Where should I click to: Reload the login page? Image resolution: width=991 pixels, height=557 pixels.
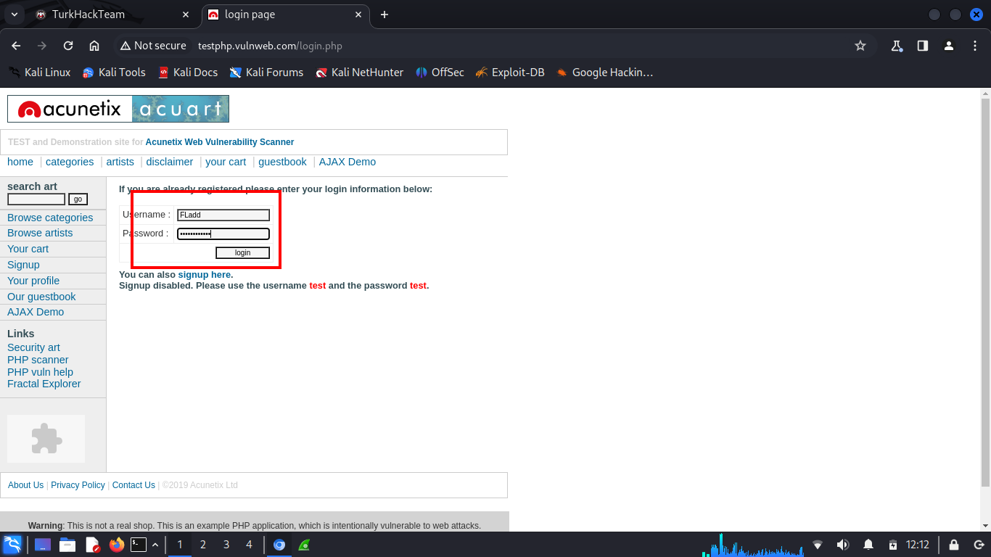click(x=68, y=46)
